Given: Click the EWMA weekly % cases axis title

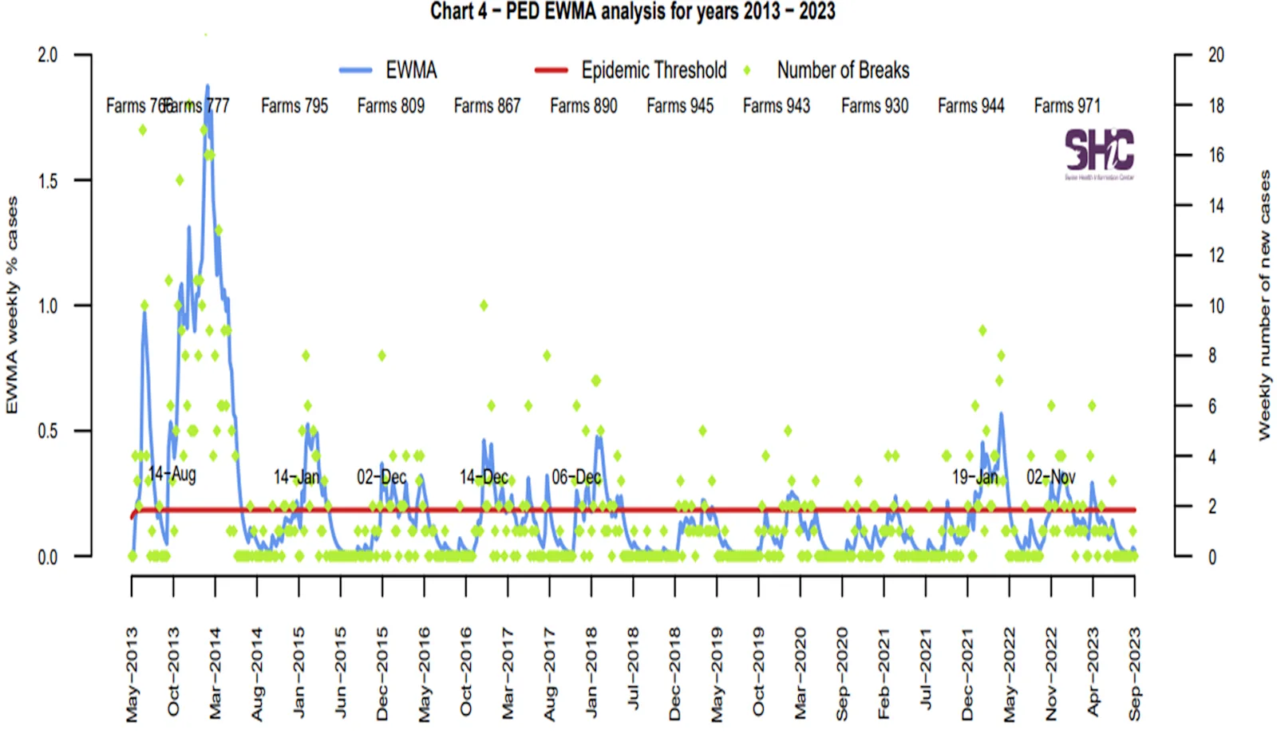Looking at the screenshot, I should pyautogui.click(x=12, y=306).
